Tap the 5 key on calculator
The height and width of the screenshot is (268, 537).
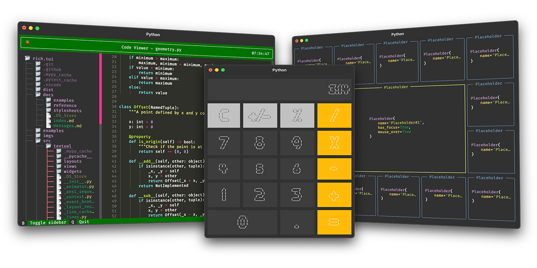pyautogui.click(x=260, y=169)
